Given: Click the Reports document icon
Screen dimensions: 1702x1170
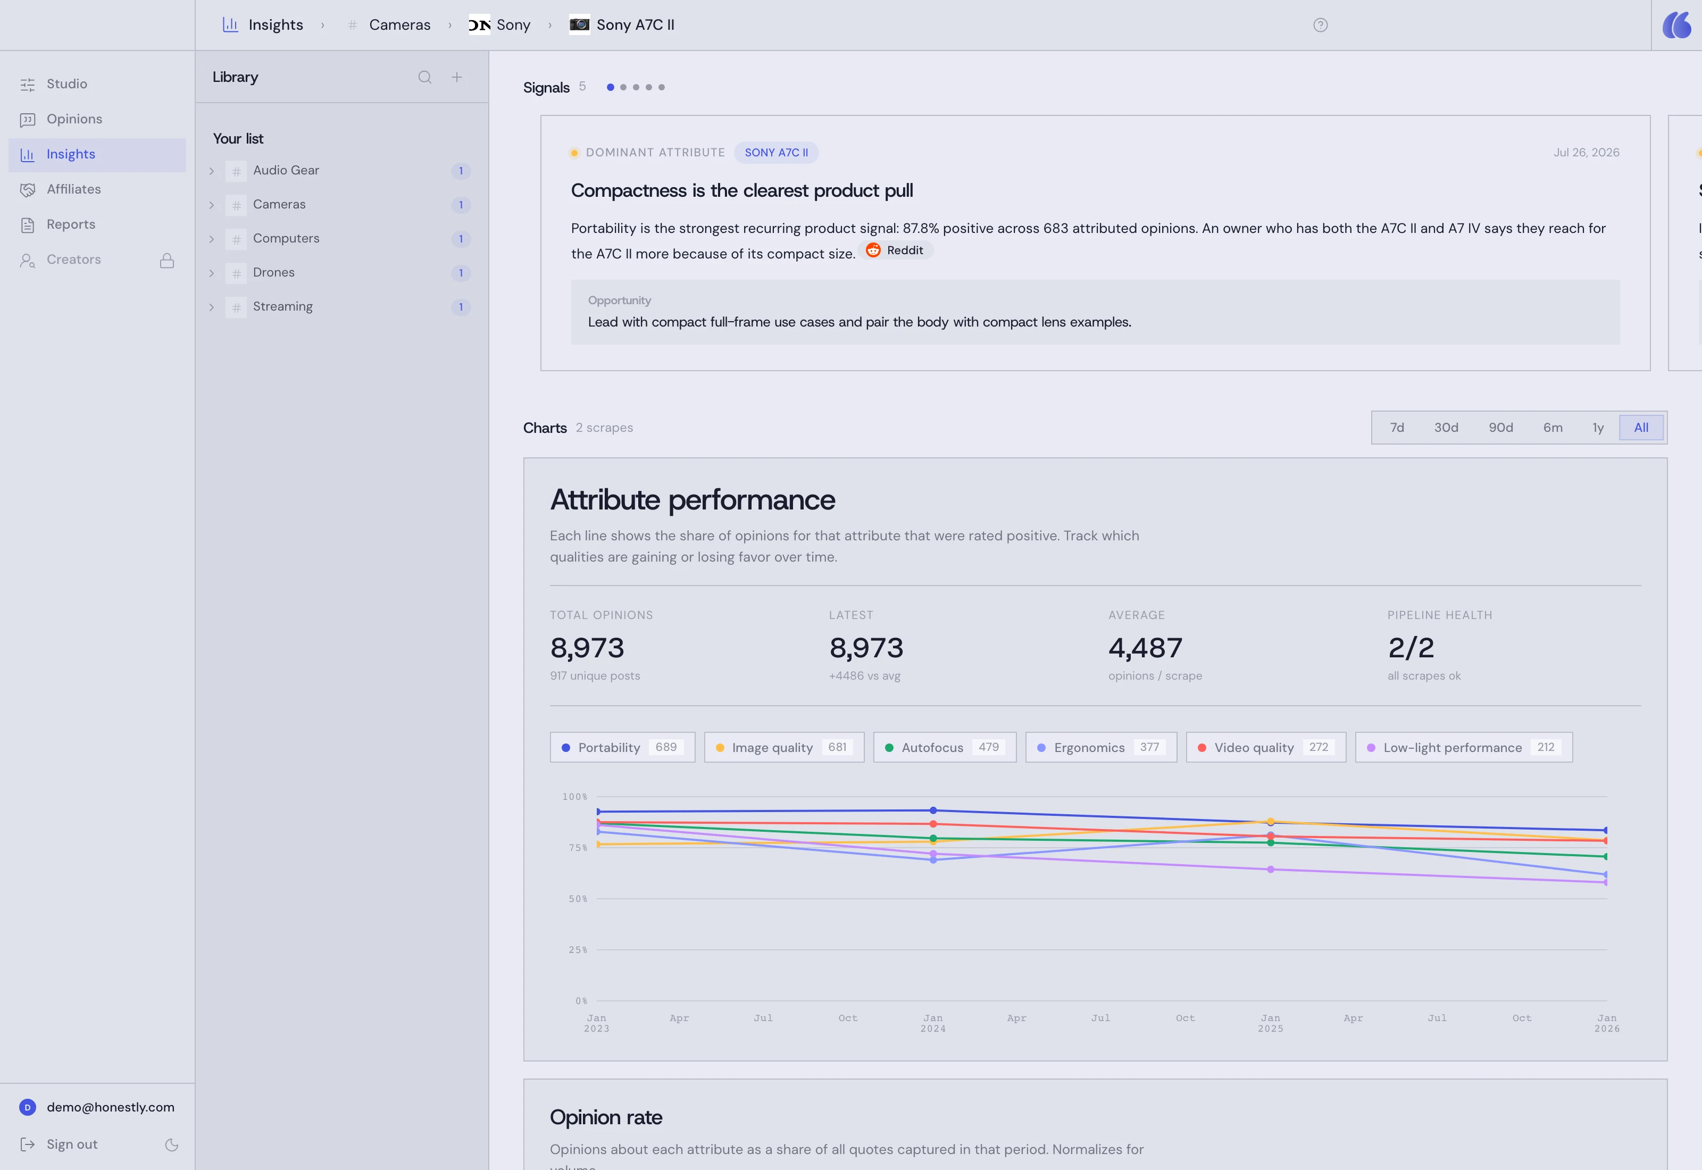Looking at the screenshot, I should coord(28,225).
